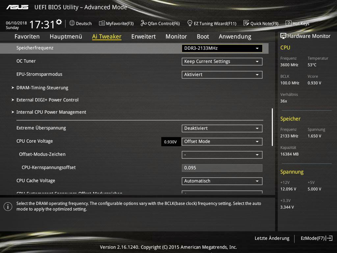This screenshot has width=337, height=253.
Task: Click the globe language icon
Action: tap(72, 23)
